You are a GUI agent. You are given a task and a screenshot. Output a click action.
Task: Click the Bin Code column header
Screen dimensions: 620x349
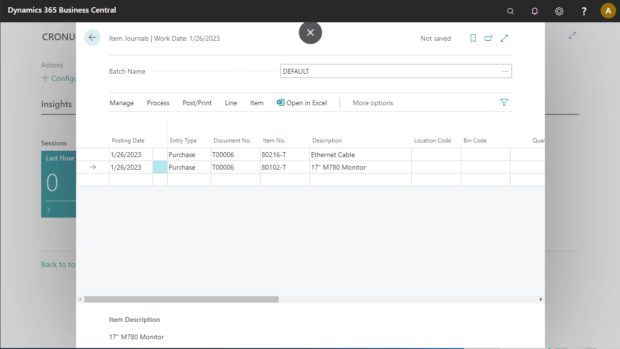(475, 141)
